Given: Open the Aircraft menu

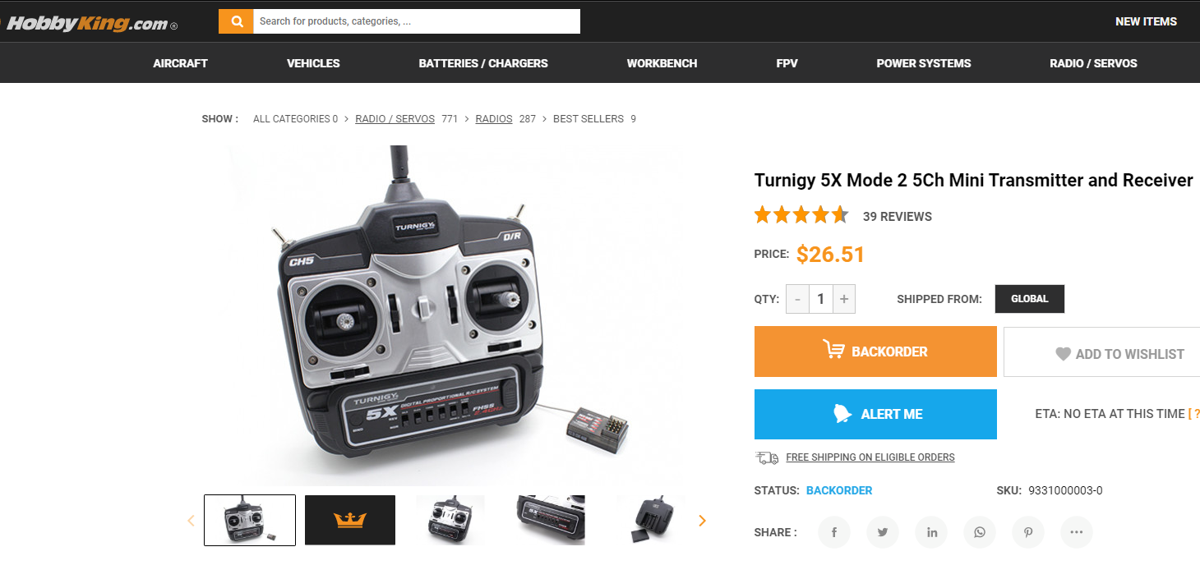Looking at the screenshot, I should click(180, 63).
